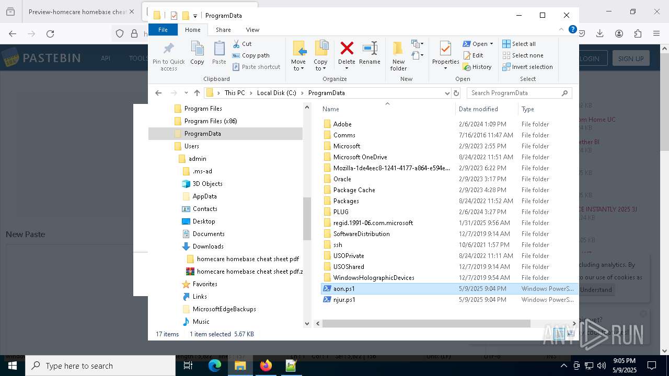Select Desktop in navigation tree
This screenshot has width=669, height=376.
pyautogui.click(x=204, y=221)
